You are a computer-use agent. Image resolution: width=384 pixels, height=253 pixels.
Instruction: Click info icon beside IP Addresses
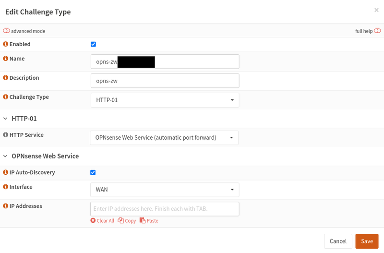pos(6,206)
